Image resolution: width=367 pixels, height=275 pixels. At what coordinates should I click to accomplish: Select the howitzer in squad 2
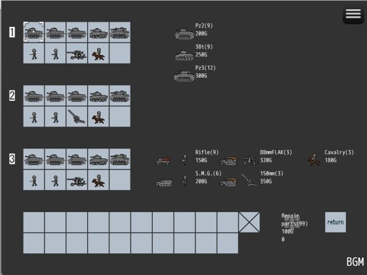(77, 117)
